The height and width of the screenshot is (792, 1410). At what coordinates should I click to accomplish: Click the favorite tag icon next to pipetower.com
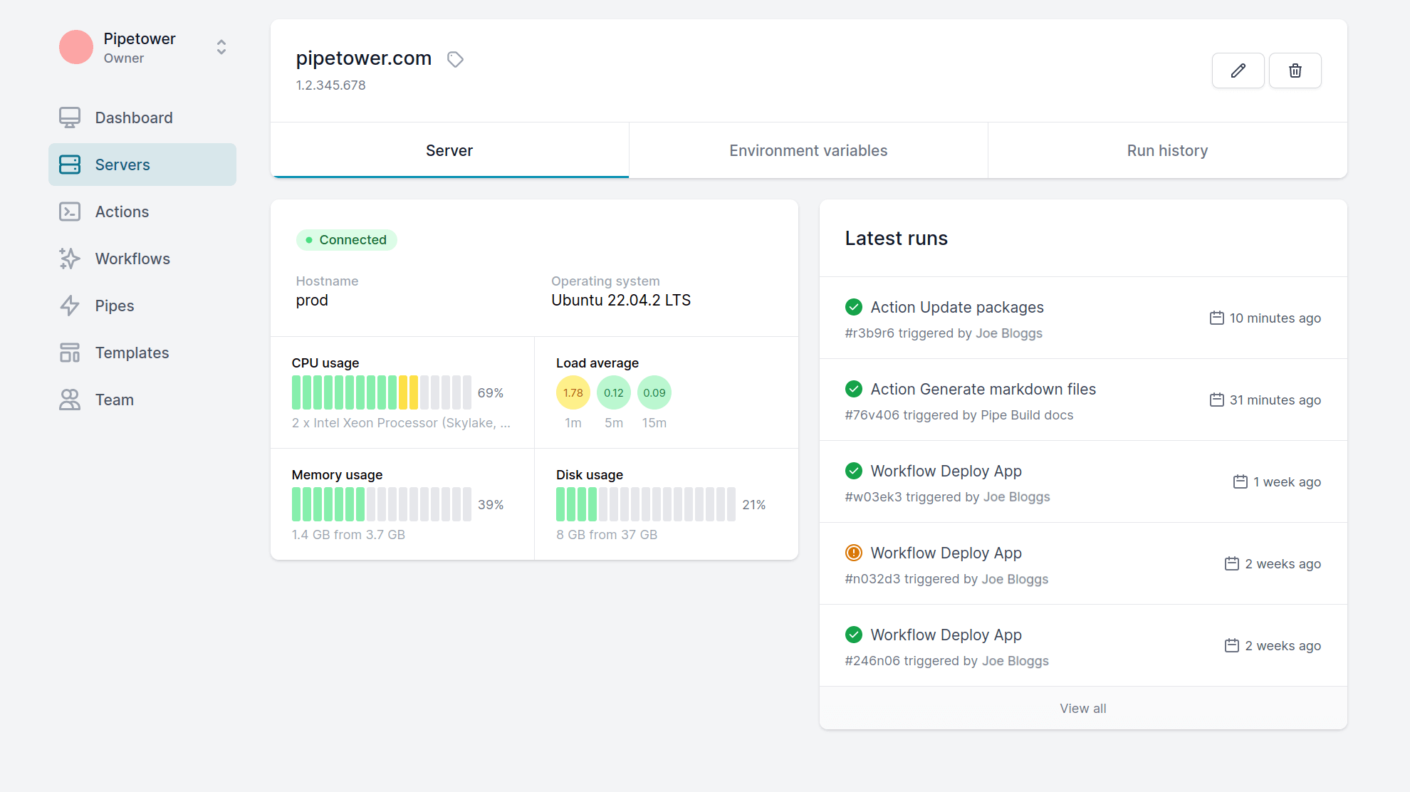point(455,58)
